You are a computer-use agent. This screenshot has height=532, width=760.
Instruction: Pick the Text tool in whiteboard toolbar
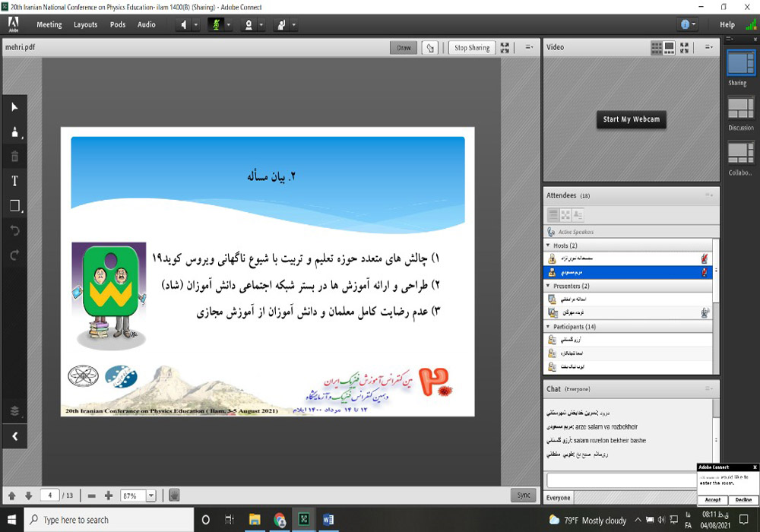(x=14, y=181)
